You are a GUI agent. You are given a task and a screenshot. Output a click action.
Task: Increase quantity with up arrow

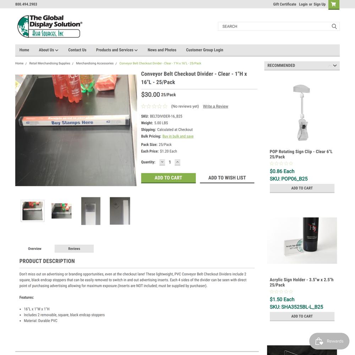[x=177, y=162]
